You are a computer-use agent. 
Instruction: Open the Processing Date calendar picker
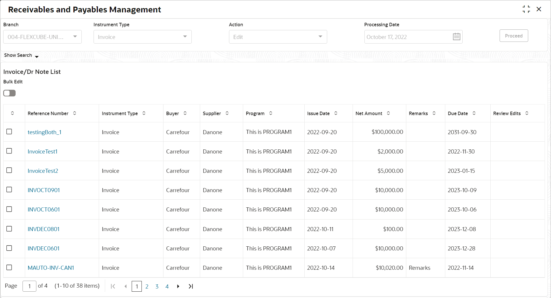pos(456,37)
